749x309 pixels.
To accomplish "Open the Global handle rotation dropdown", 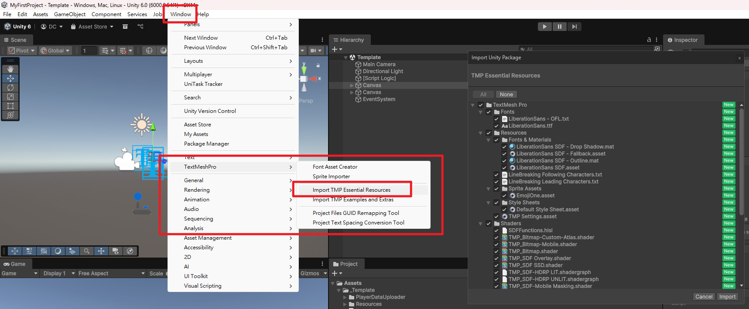I will pyautogui.click(x=55, y=51).
